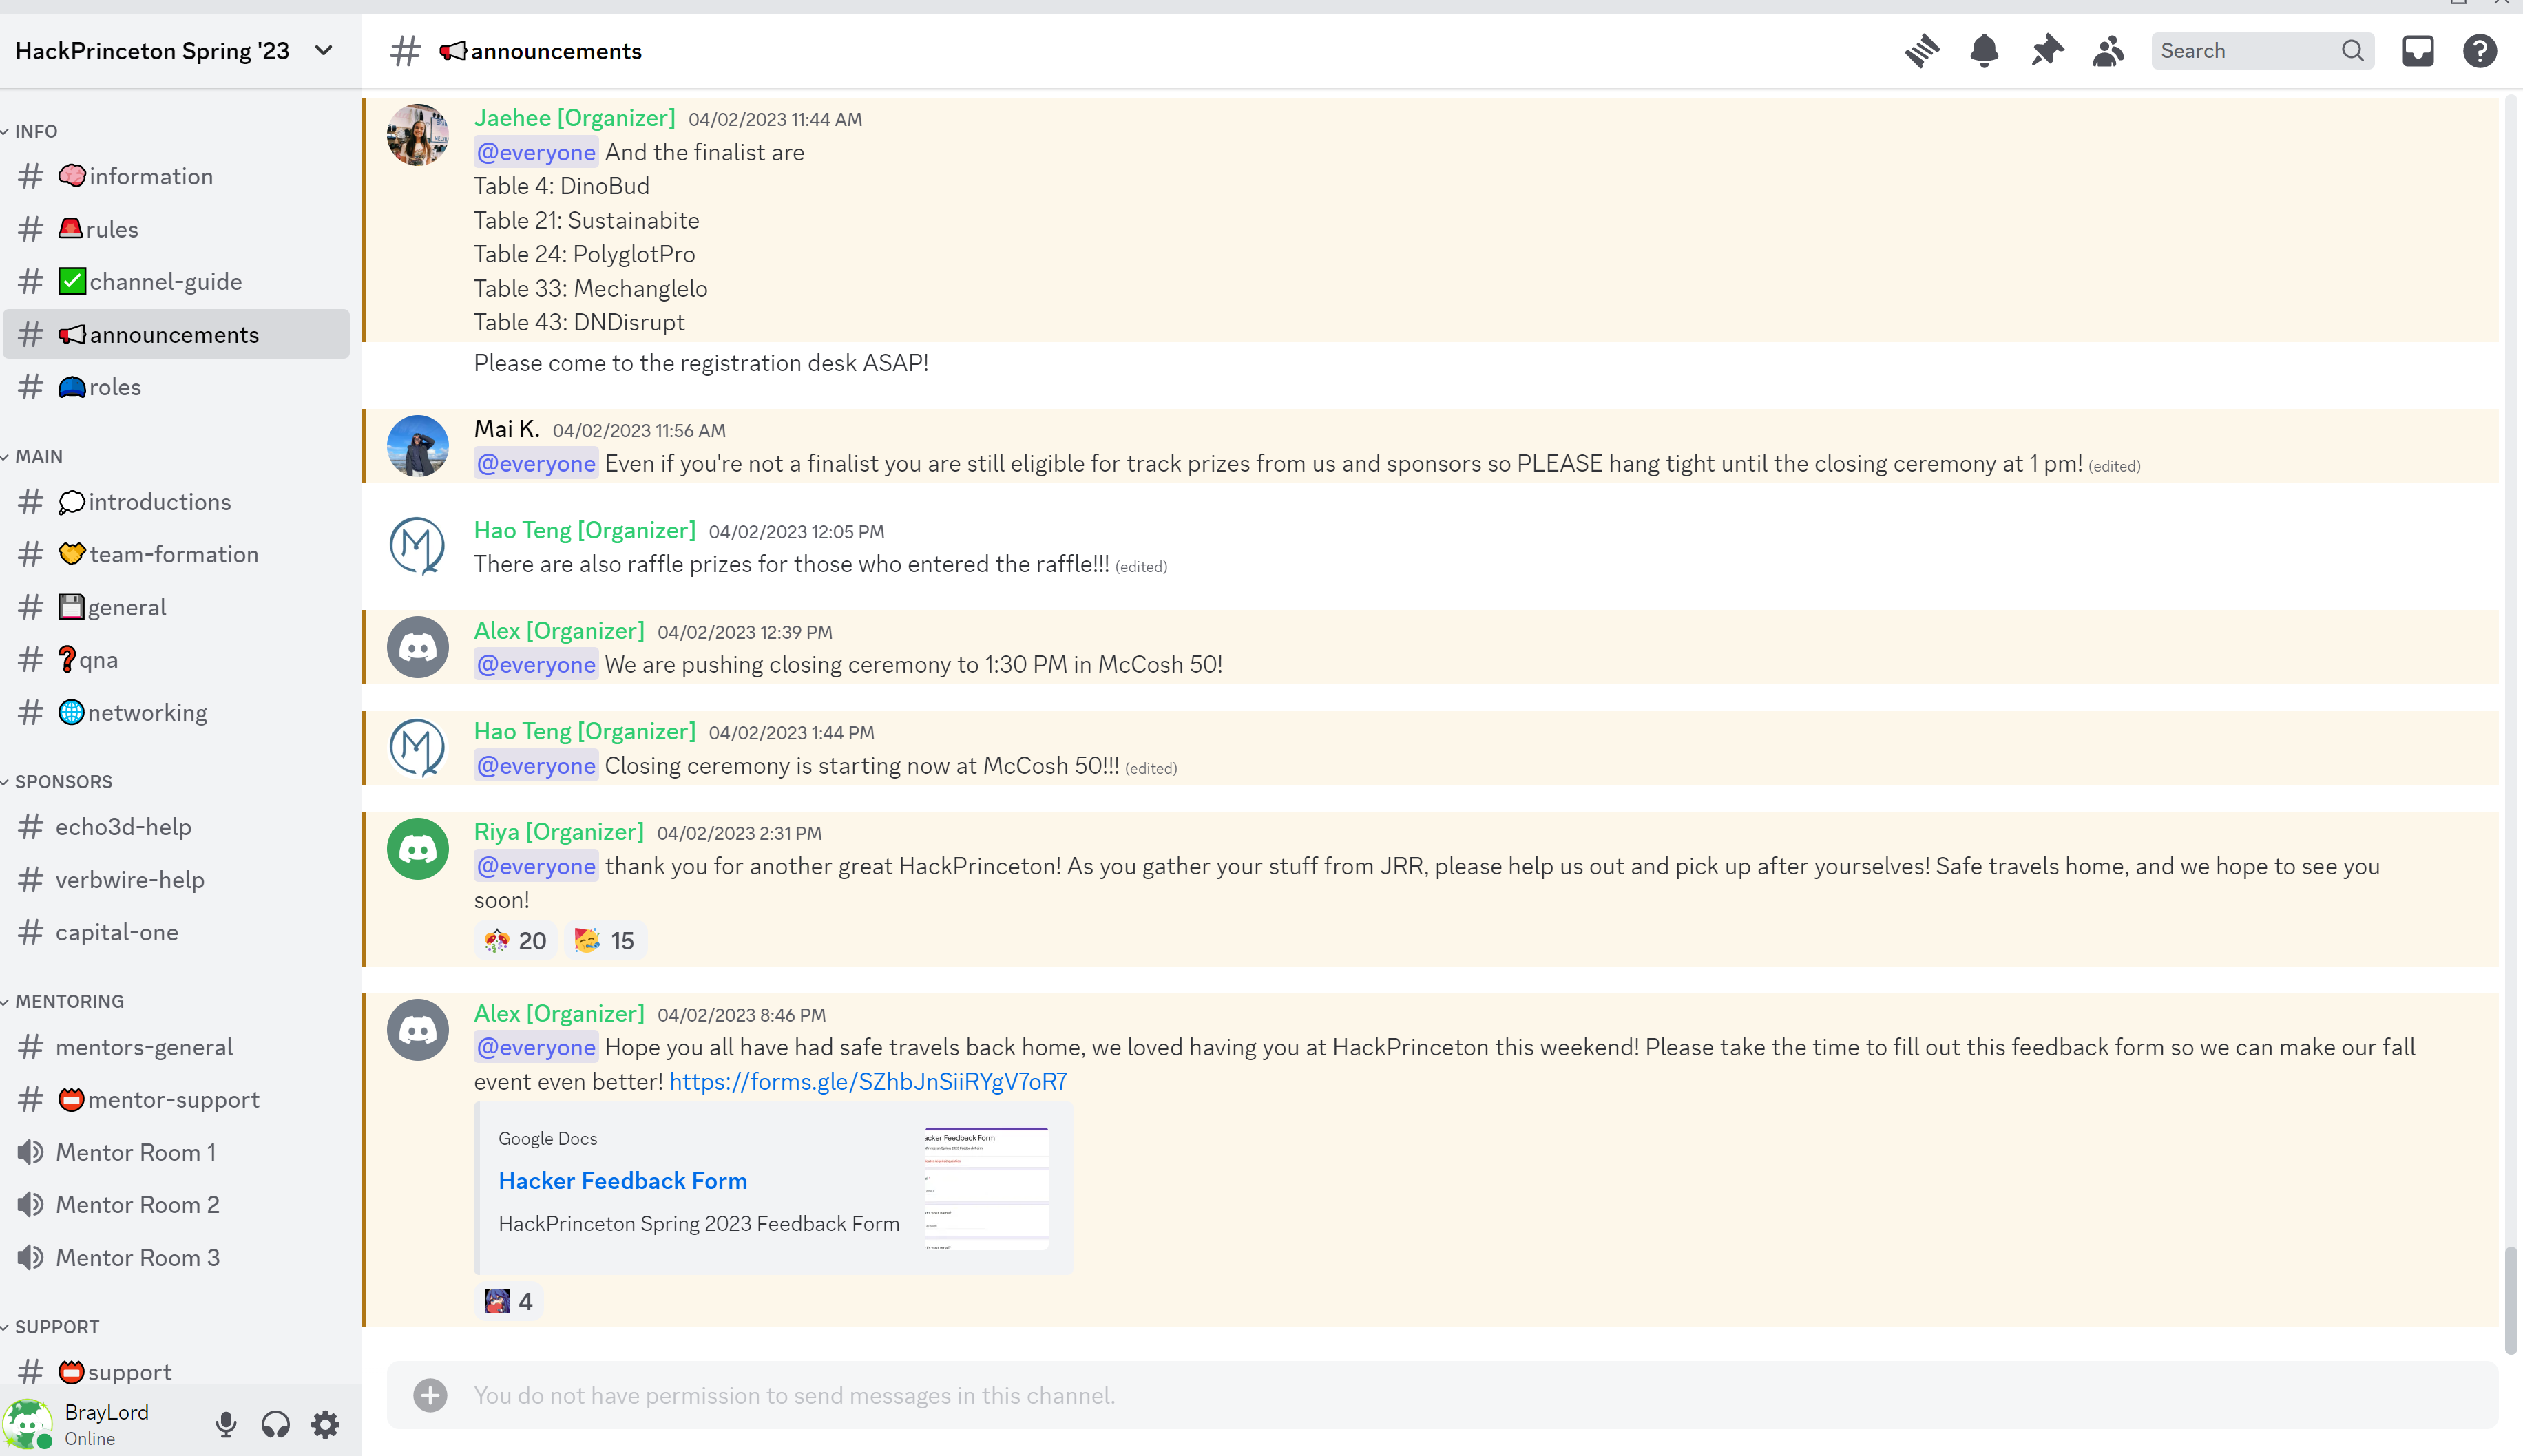This screenshot has width=2523, height=1456.
Task: Click Hacker Feedback Form title link
Action: [622, 1180]
